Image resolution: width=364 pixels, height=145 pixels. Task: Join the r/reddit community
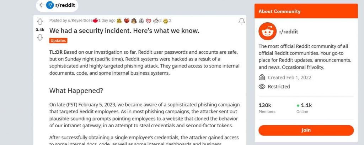click(x=306, y=130)
